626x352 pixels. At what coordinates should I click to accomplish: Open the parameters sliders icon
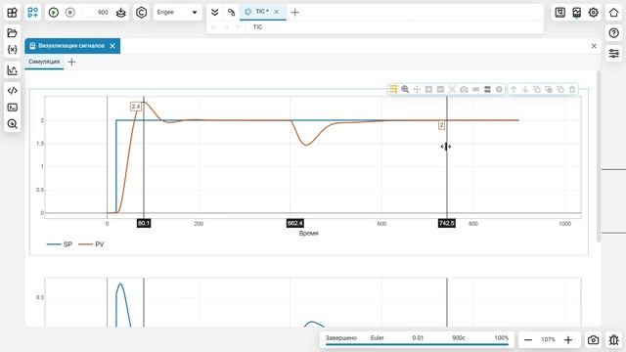coord(613,53)
